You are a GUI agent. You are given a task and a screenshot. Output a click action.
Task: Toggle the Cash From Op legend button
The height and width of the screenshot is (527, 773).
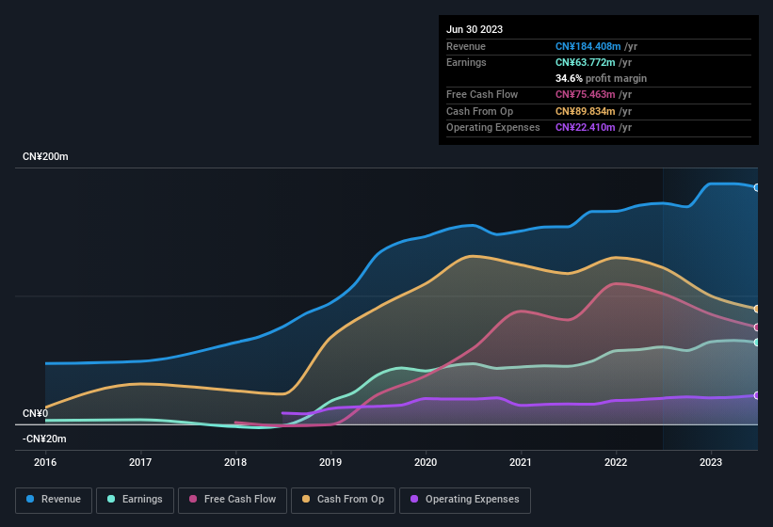343,500
